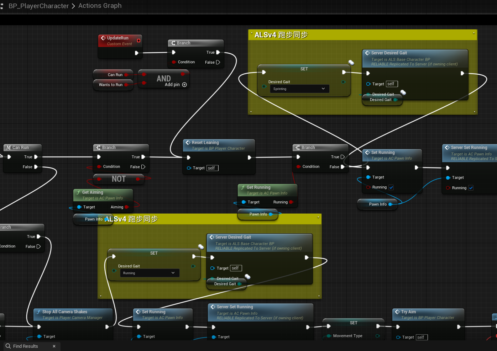Click the f icon on the Try Aim node
The width and height of the screenshot is (497, 351).
398,312
